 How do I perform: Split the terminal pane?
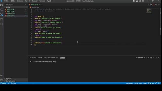tap(148, 57)
